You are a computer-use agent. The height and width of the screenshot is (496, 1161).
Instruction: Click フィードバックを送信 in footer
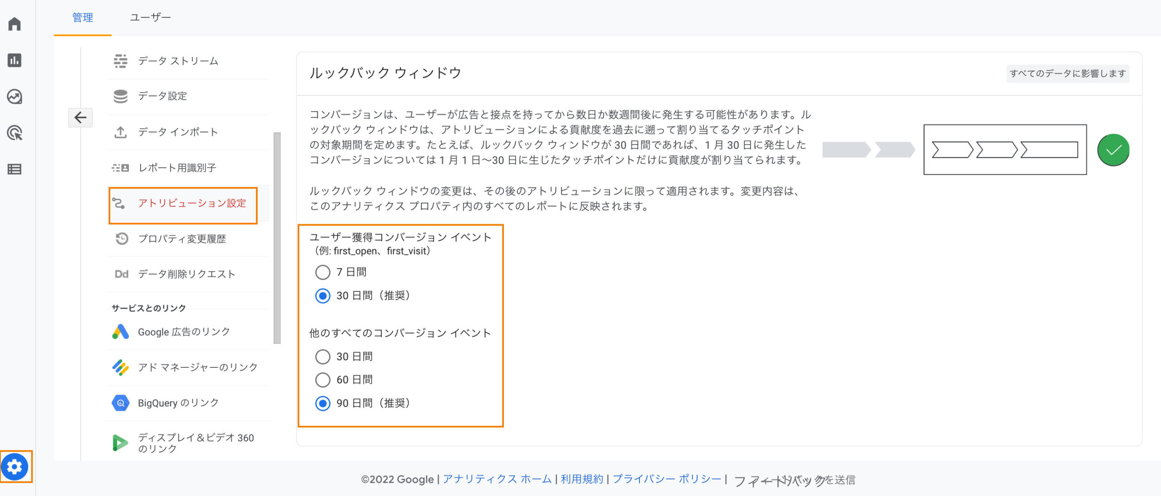click(794, 480)
